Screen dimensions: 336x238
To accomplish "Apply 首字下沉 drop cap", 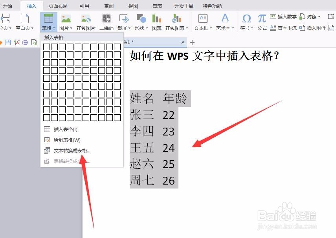I will point(283,28).
